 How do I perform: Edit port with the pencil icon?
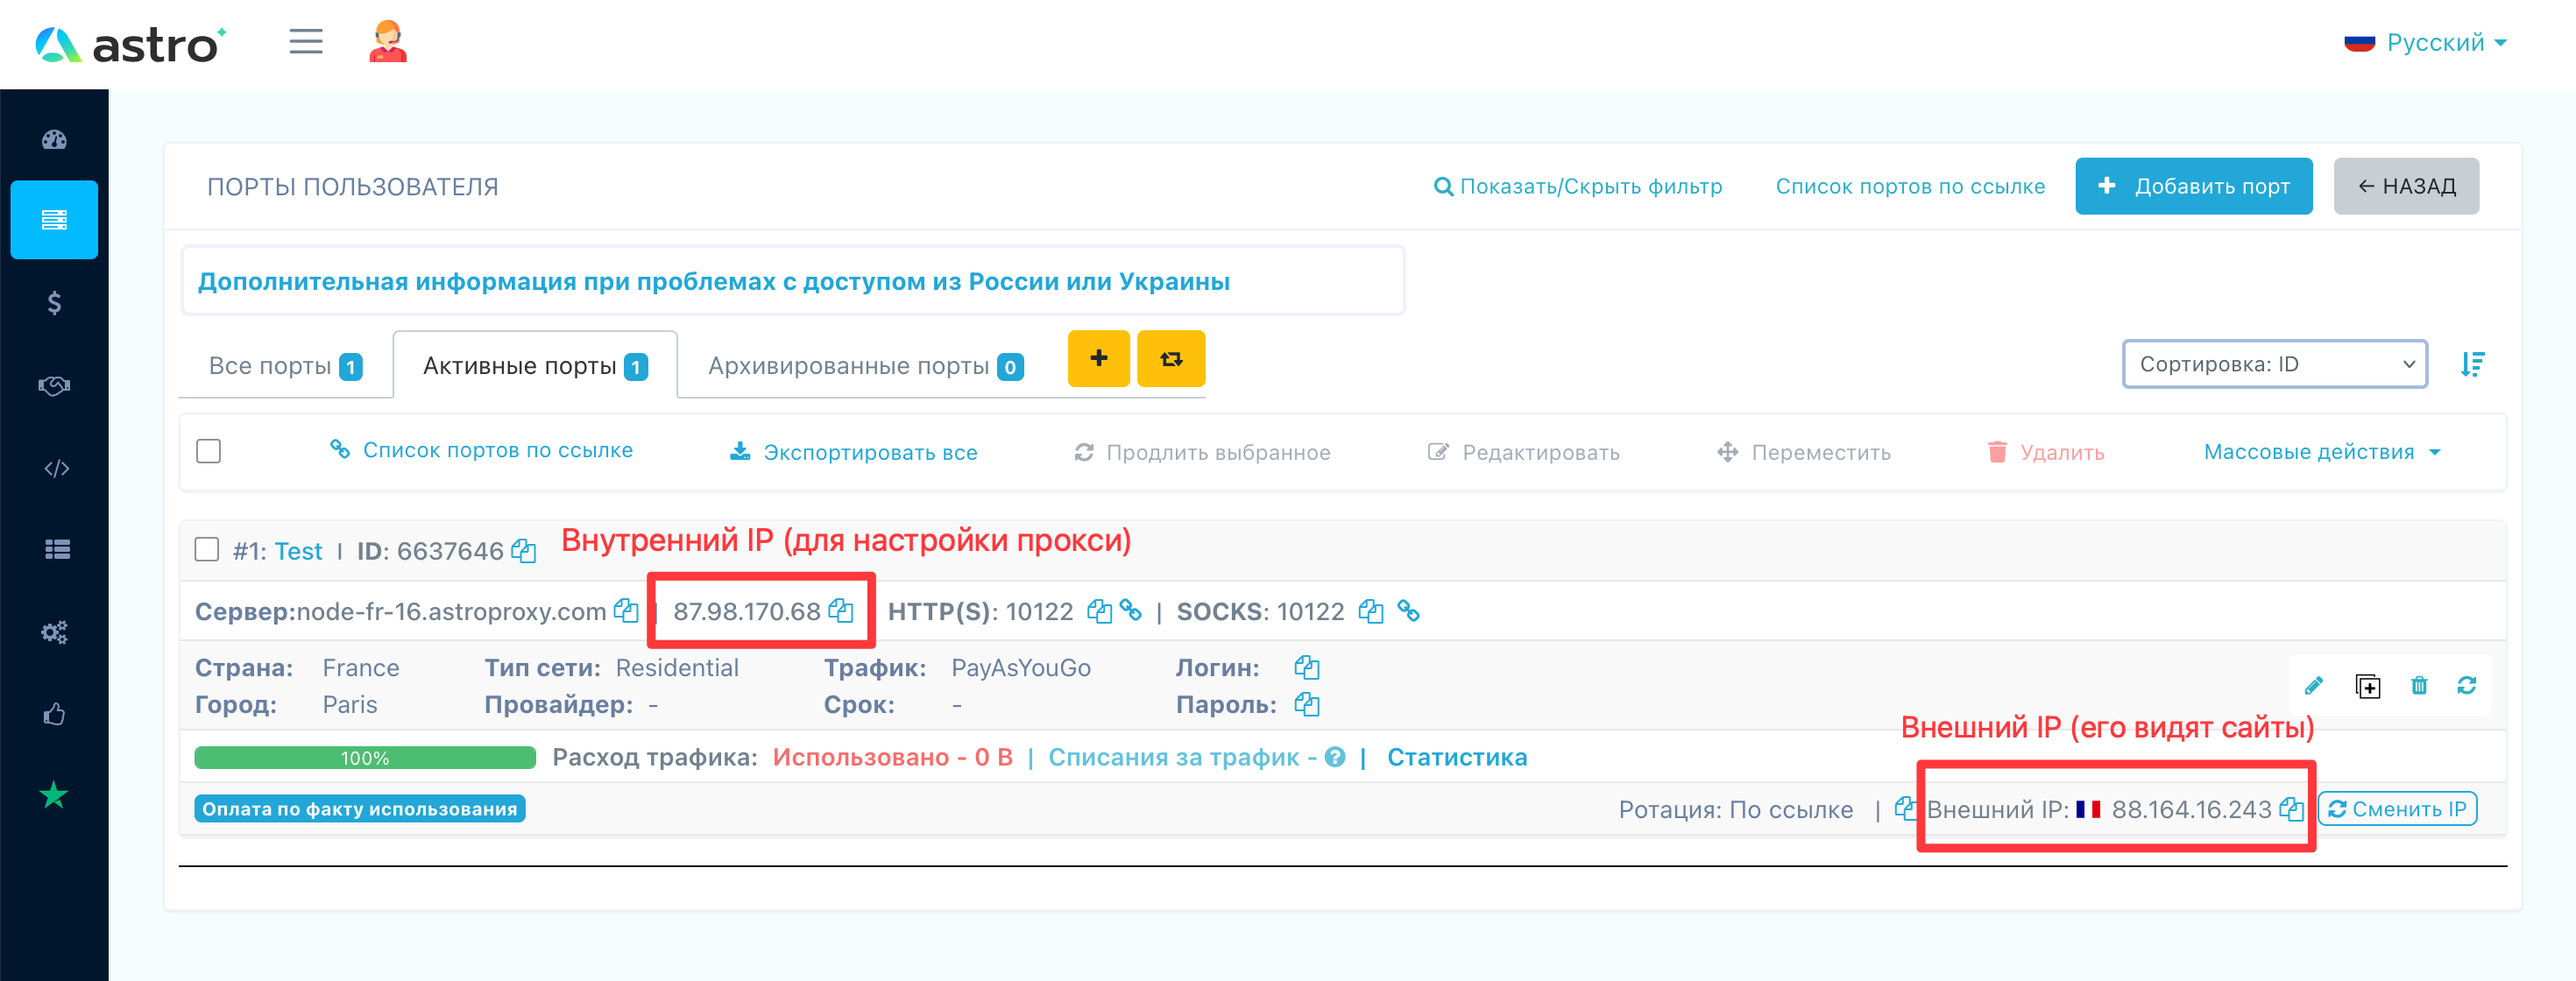point(2313,685)
